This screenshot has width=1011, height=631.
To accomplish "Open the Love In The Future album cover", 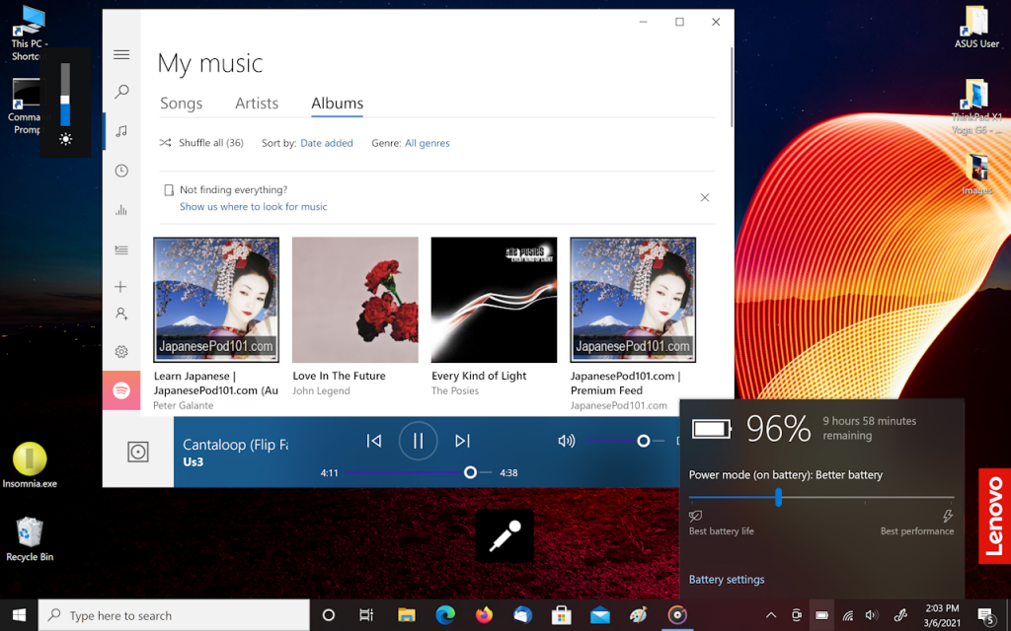I will click(355, 300).
